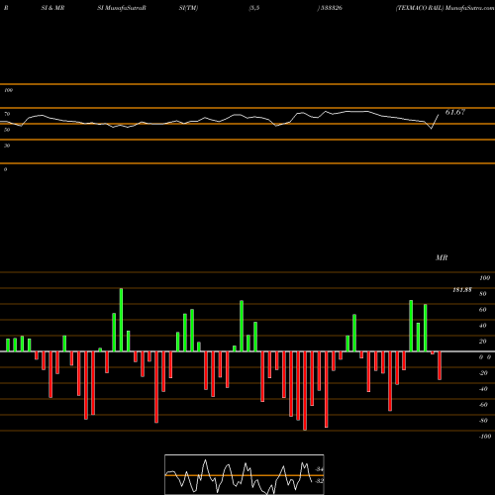Click the tallest green MR histogram bar
Viewport: 495px width, 495px height.
tap(121, 320)
